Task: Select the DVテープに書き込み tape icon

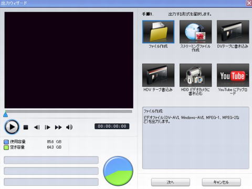Action: point(233,32)
